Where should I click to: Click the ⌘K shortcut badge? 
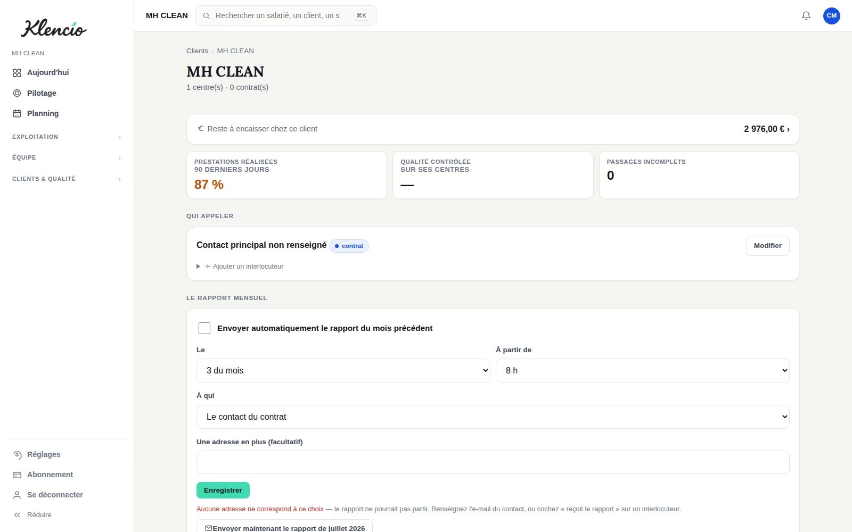point(361,16)
